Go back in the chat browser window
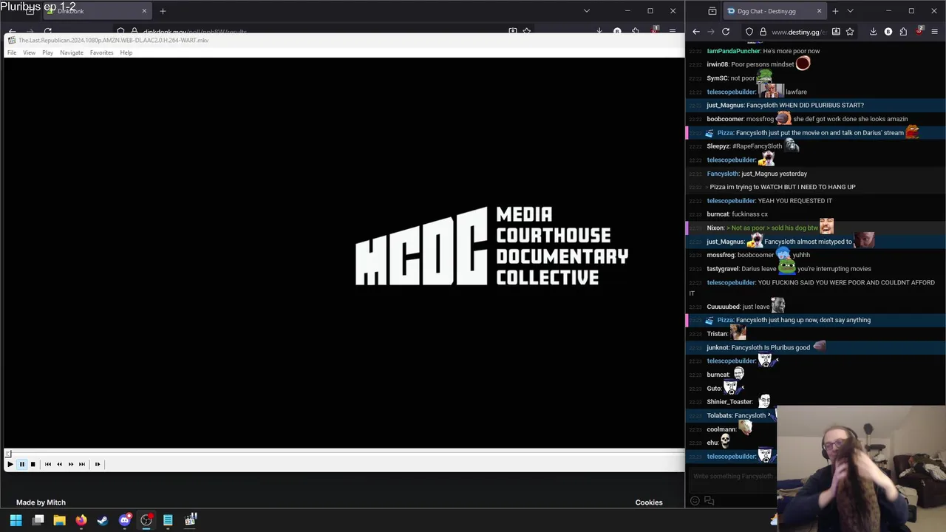This screenshot has width=946, height=532. point(696,32)
